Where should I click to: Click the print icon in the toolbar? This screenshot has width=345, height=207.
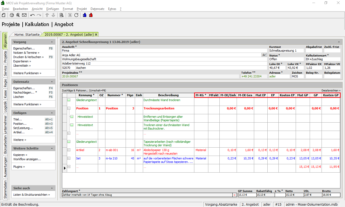[12, 15]
